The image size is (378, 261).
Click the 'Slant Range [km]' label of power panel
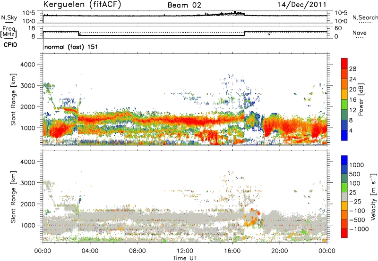pos(13,99)
